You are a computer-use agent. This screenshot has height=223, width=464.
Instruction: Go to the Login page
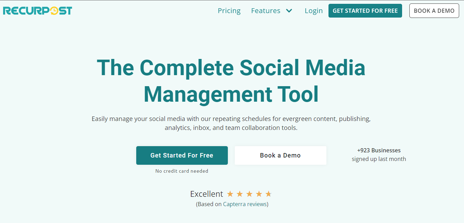click(314, 11)
